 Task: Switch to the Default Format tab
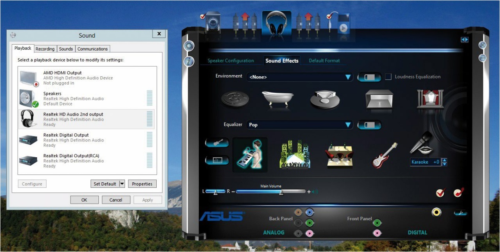coord(325,61)
